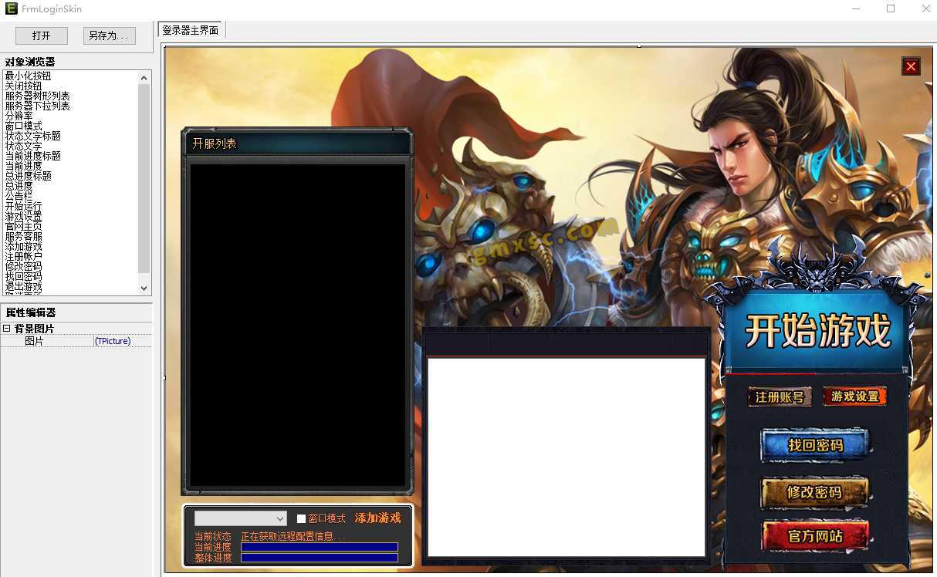
Task: Click the 打开 button
Action: tap(42, 35)
